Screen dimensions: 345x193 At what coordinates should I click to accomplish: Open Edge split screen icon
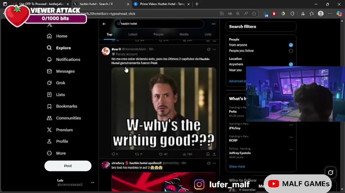click(x=222, y=14)
